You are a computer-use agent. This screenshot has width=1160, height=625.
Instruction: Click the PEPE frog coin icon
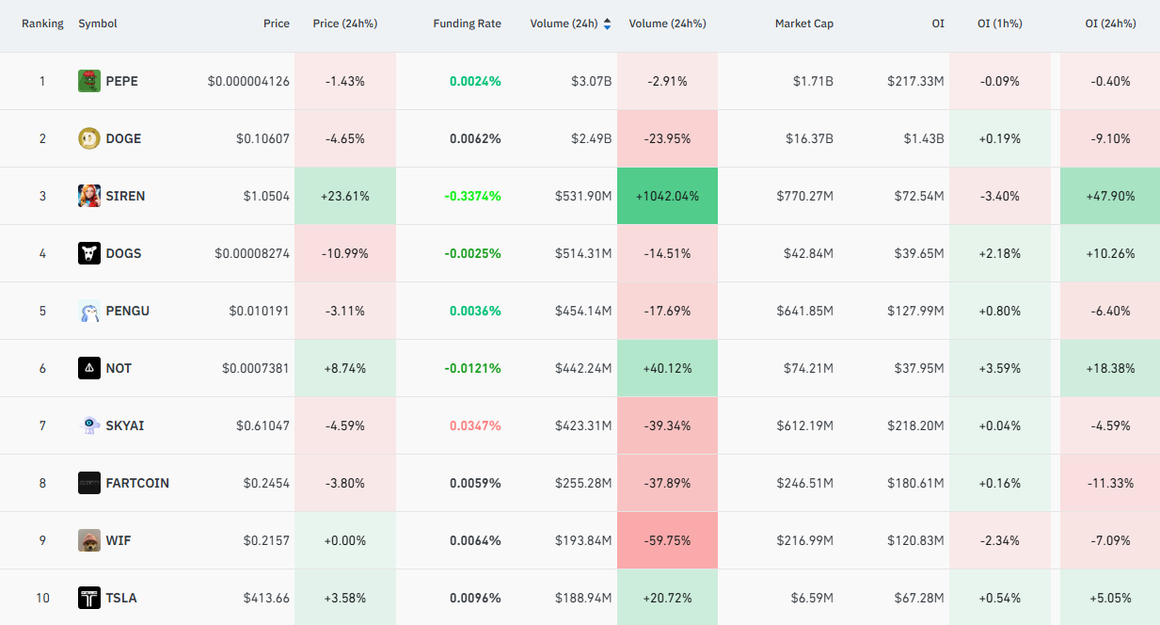(x=89, y=81)
